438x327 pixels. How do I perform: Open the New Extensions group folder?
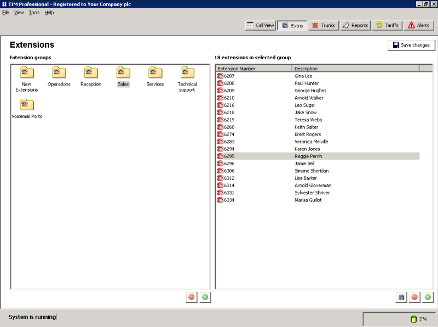click(27, 73)
